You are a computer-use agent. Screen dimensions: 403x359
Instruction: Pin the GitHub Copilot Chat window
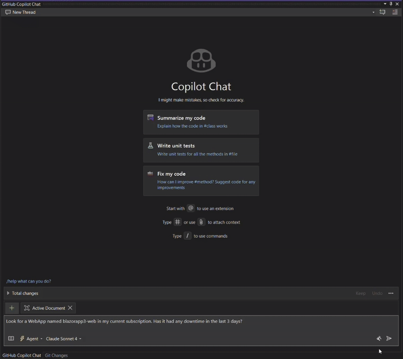391,4
